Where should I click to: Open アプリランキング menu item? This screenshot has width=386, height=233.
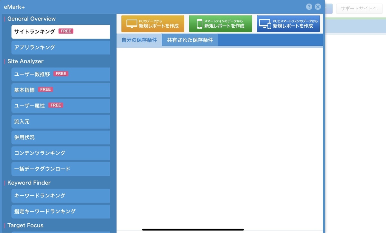coord(60,47)
